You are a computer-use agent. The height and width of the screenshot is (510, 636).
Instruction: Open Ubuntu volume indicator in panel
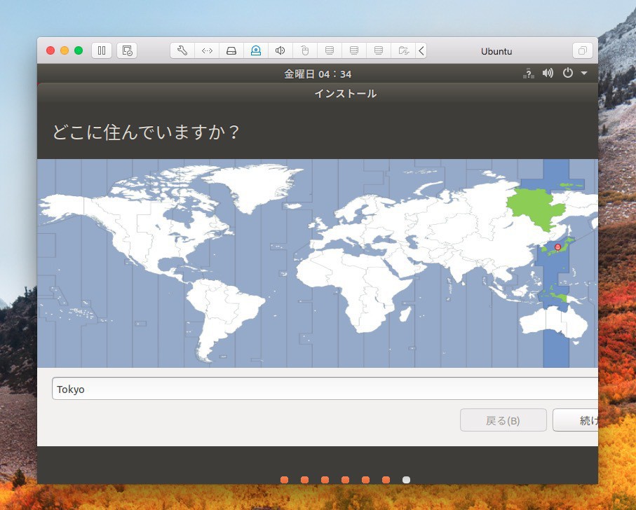click(x=548, y=73)
